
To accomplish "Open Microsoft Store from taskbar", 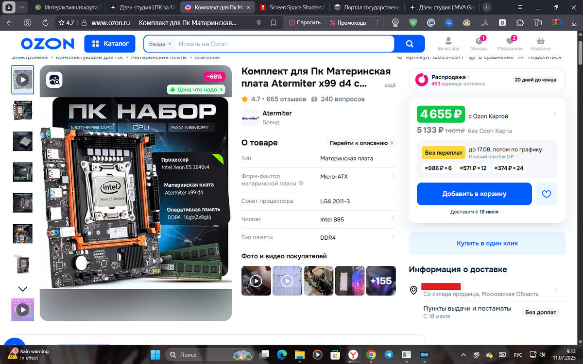I will coord(335,354).
